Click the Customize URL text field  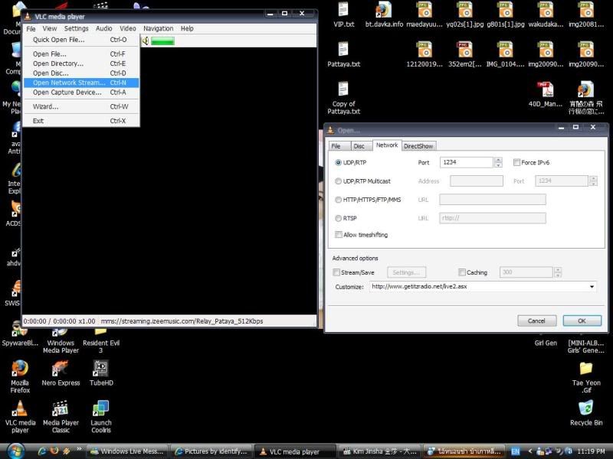[479, 286]
